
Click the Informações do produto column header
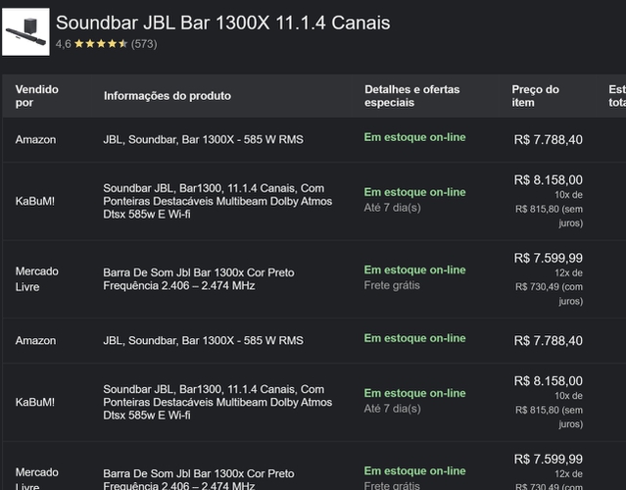[168, 95]
